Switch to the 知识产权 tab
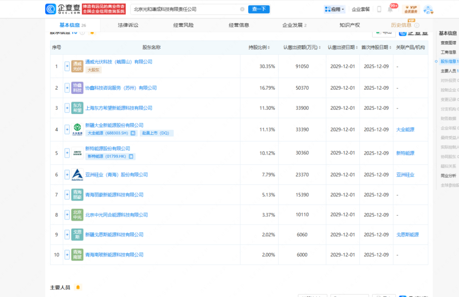Screen dimensions: 459x297 tap(349, 25)
